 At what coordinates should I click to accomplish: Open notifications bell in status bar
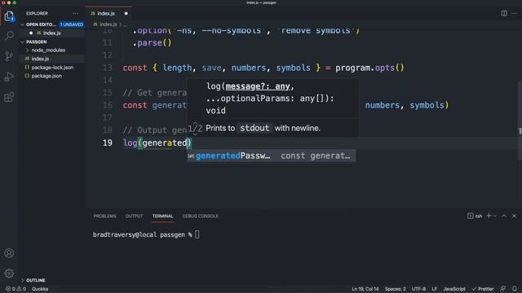point(515,289)
